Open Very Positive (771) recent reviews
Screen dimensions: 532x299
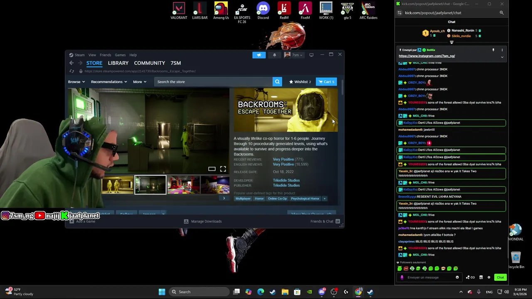(x=288, y=159)
